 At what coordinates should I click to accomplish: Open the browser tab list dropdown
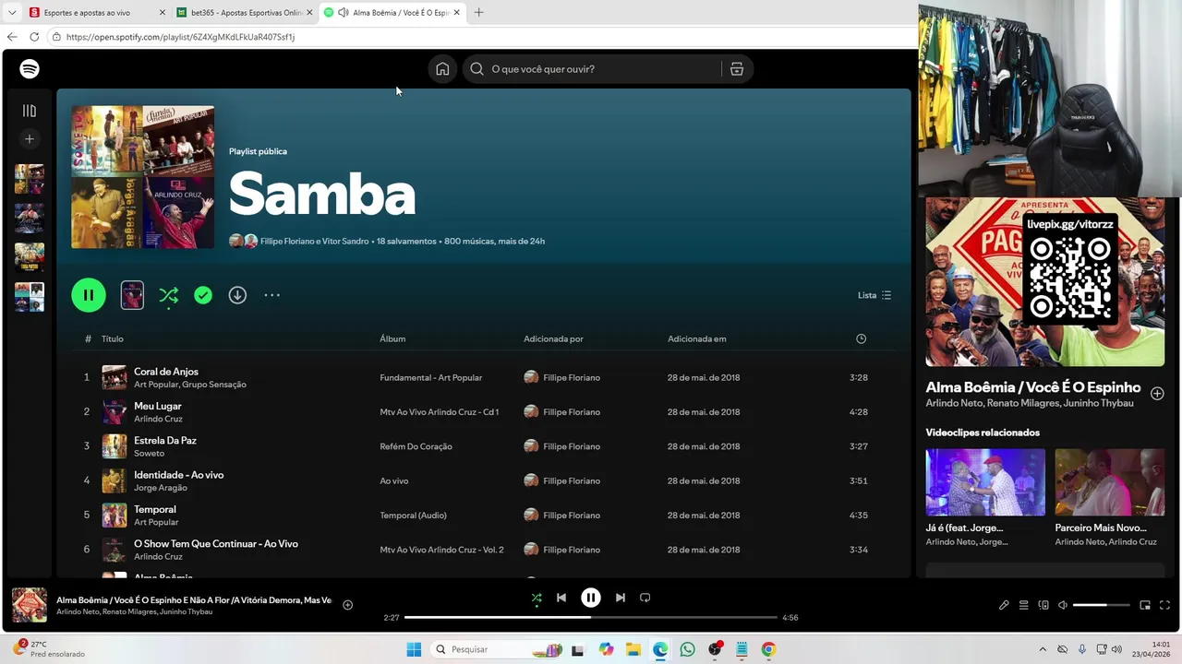(x=12, y=13)
